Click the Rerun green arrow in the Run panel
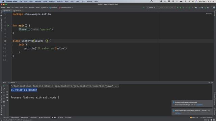This screenshot has height=121, width=216. [4, 86]
